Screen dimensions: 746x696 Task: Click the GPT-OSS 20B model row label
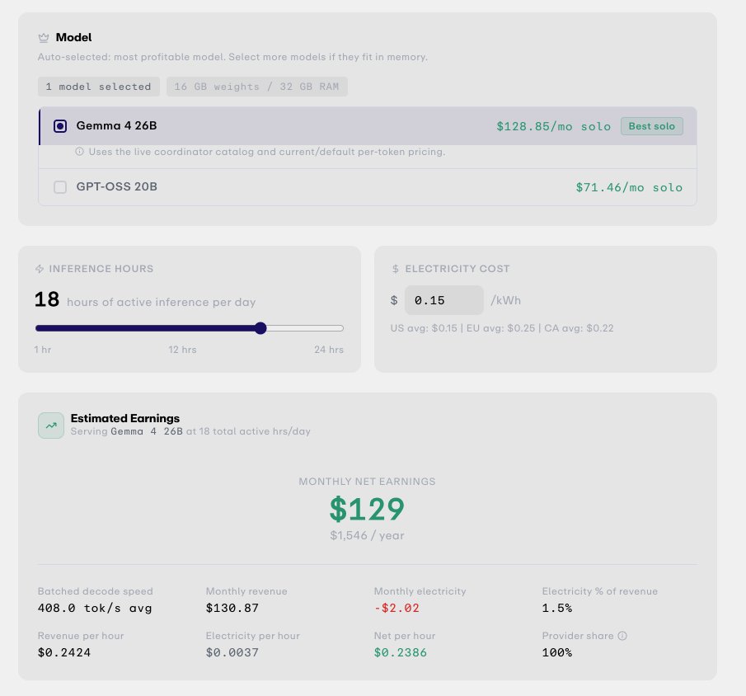(x=116, y=186)
